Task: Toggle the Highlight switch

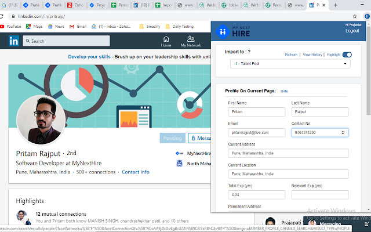Action: (347, 55)
